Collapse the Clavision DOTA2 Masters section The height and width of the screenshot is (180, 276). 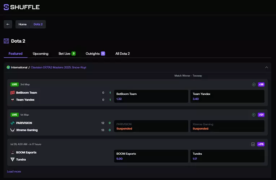(x=267, y=67)
